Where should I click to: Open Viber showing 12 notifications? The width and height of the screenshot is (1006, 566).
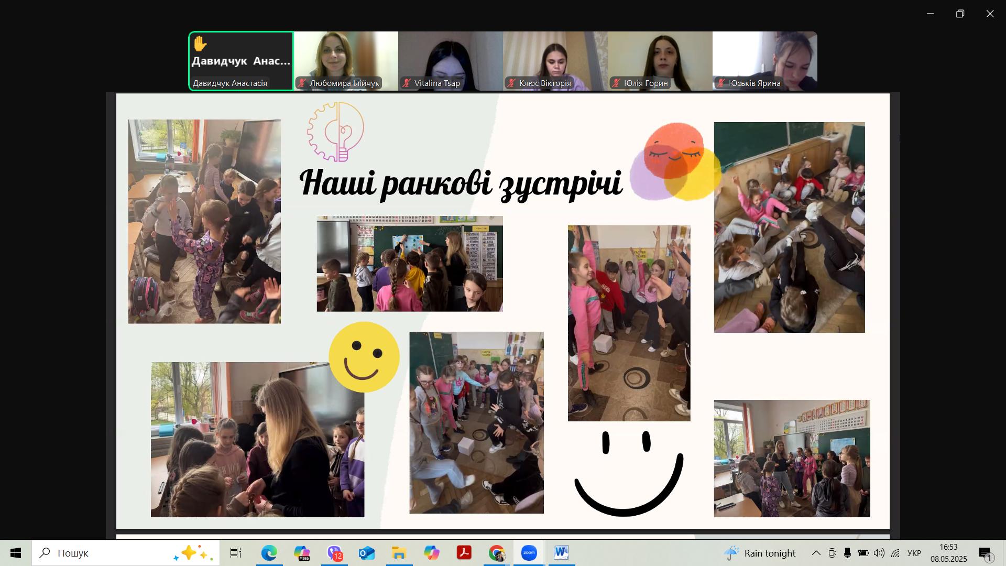pyautogui.click(x=335, y=552)
